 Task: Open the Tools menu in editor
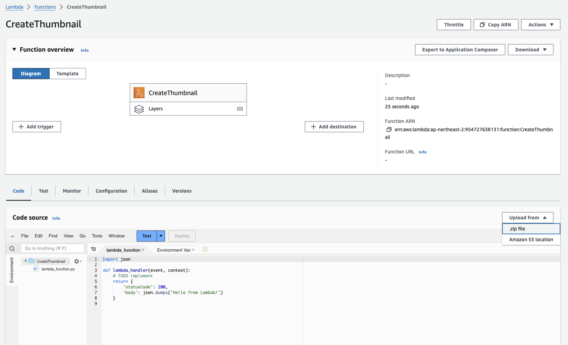coord(97,236)
